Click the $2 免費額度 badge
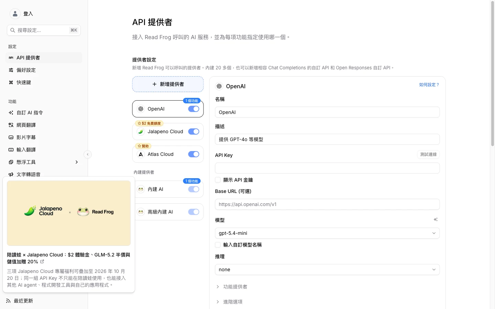 coord(149,123)
